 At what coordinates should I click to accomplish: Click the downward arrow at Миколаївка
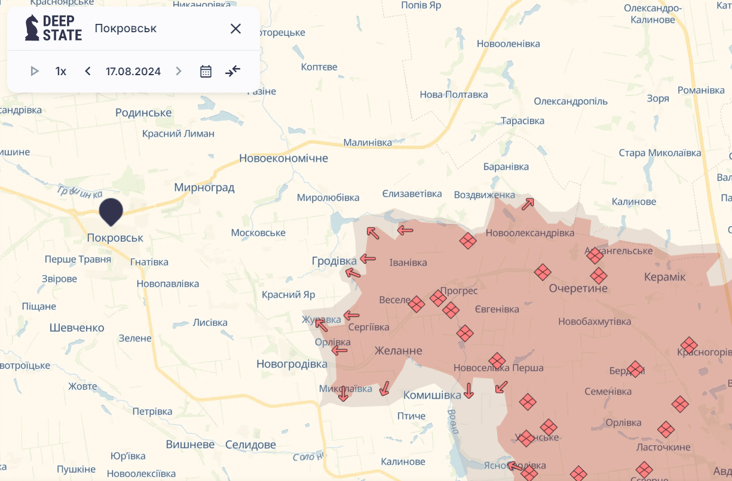343,394
